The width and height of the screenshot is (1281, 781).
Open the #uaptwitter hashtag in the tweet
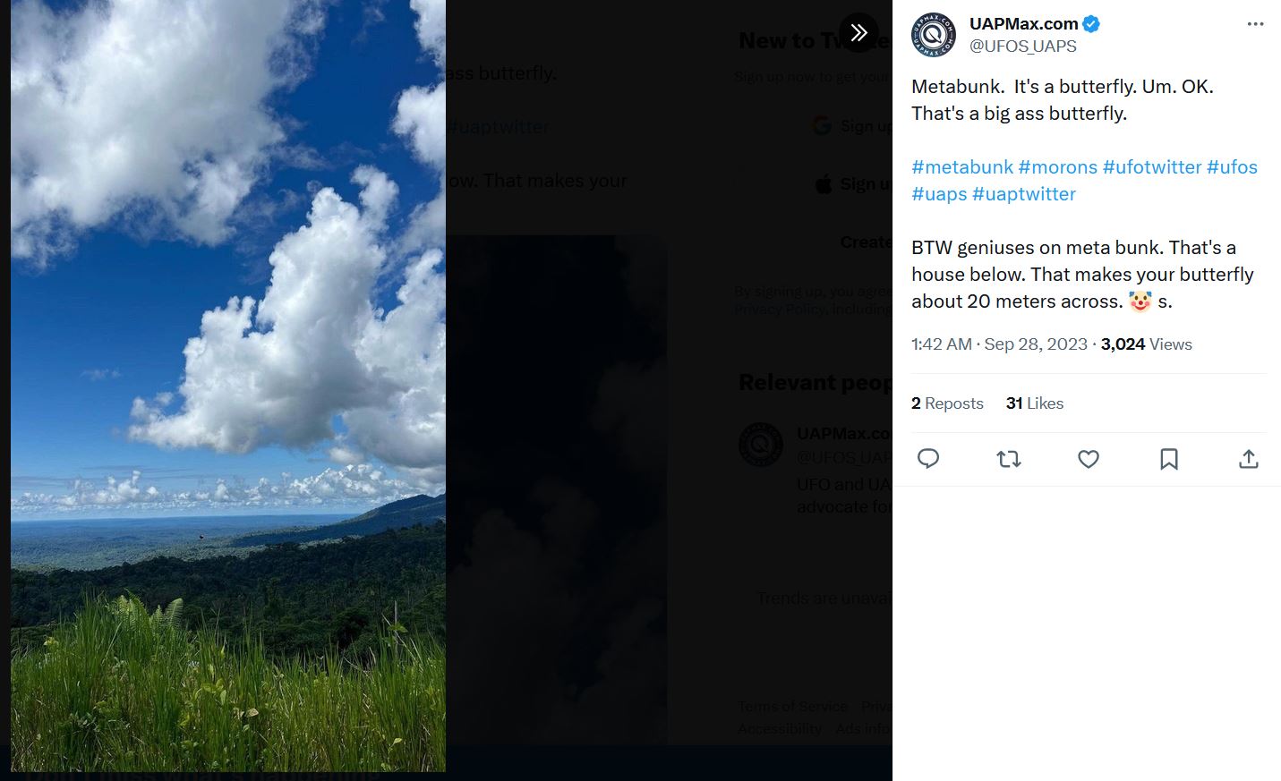click(x=1024, y=194)
